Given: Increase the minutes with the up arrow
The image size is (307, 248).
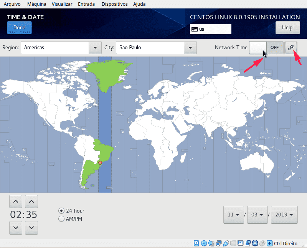Looking at the screenshot, I should 31,201.
